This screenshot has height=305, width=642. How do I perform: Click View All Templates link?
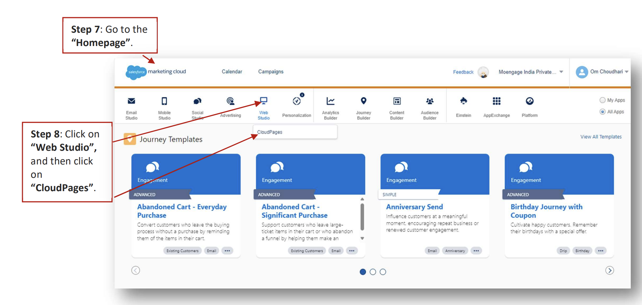pos(601,137)
